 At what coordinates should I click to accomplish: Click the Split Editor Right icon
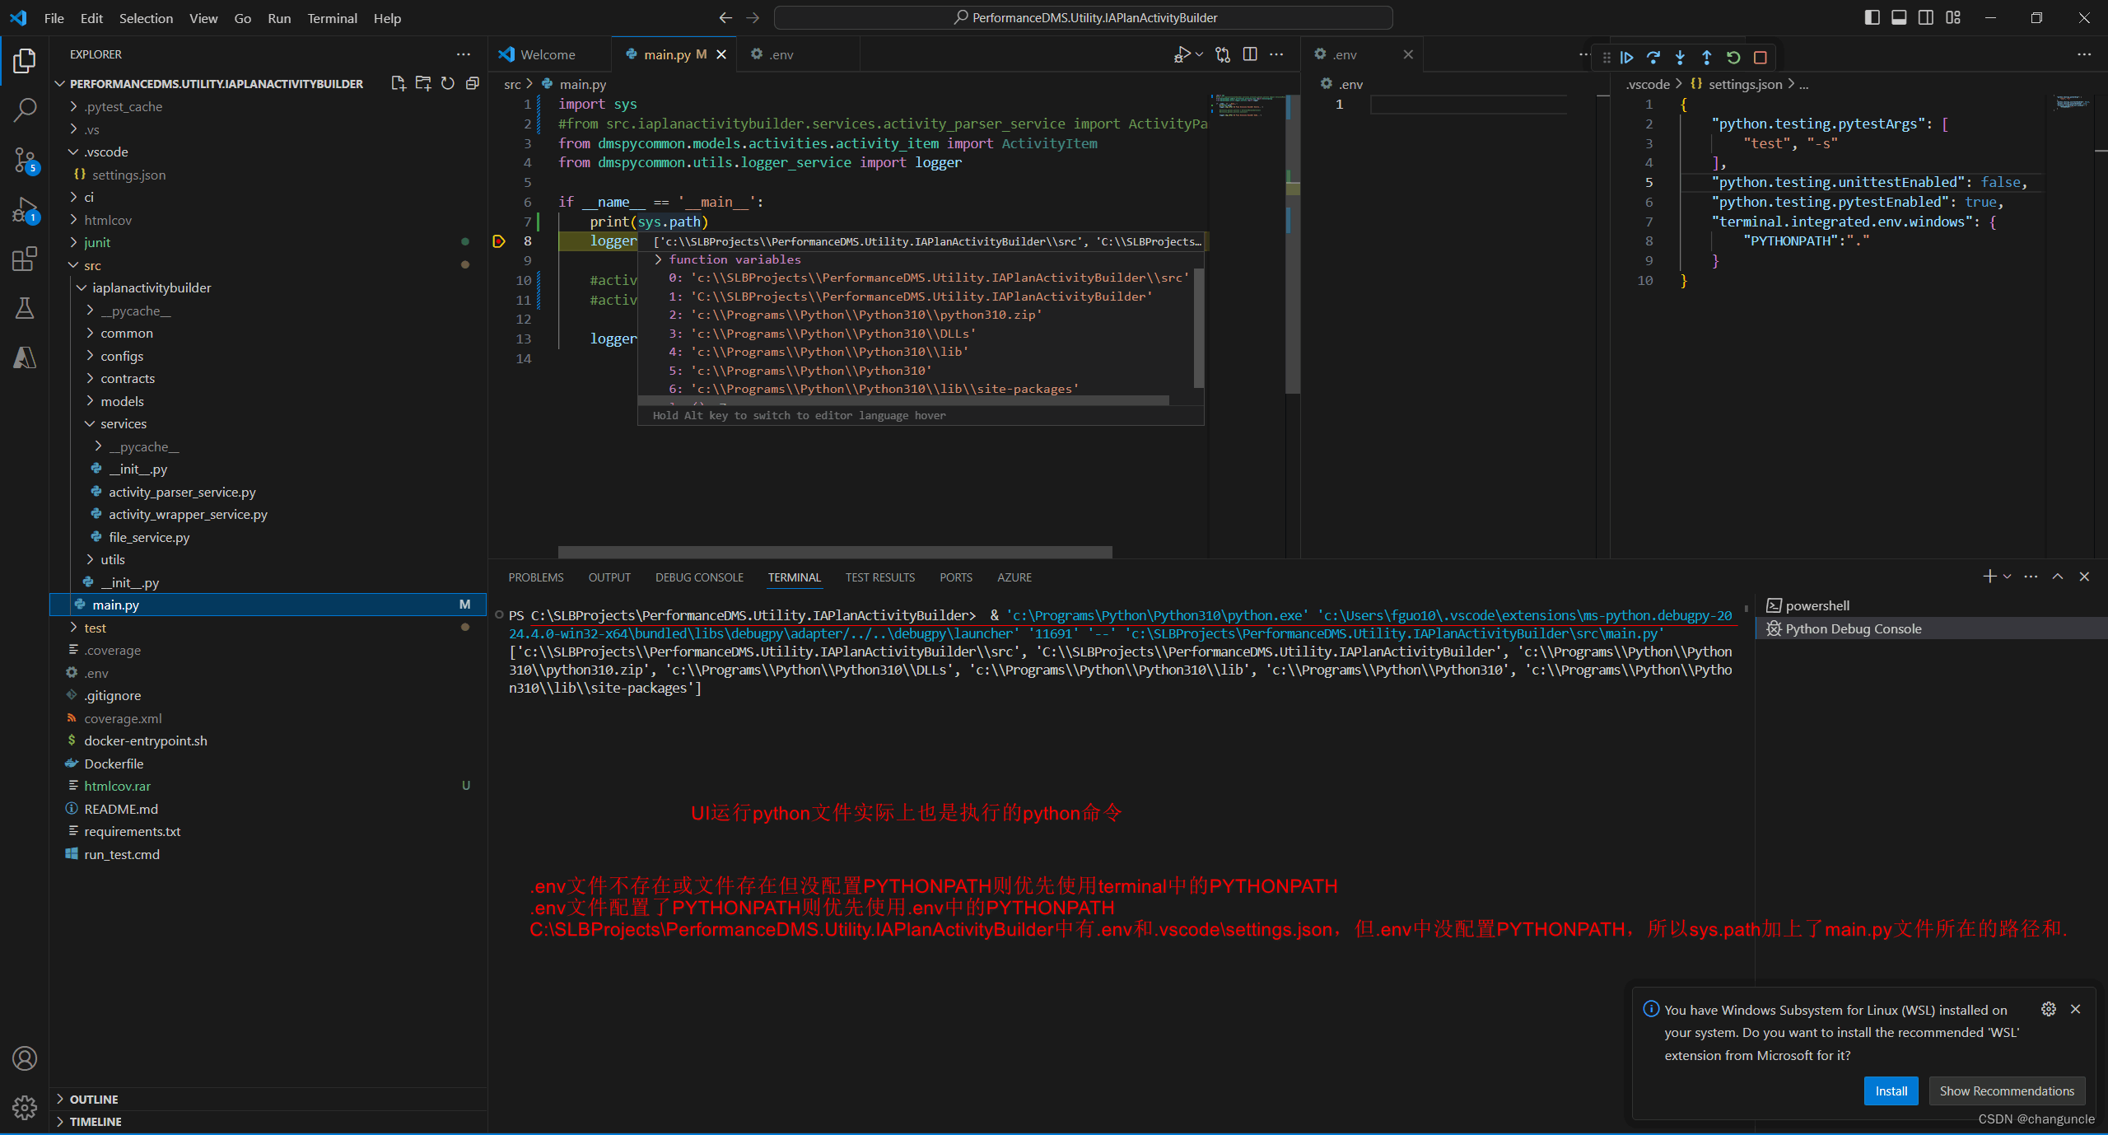click(x=1250, y=54)
